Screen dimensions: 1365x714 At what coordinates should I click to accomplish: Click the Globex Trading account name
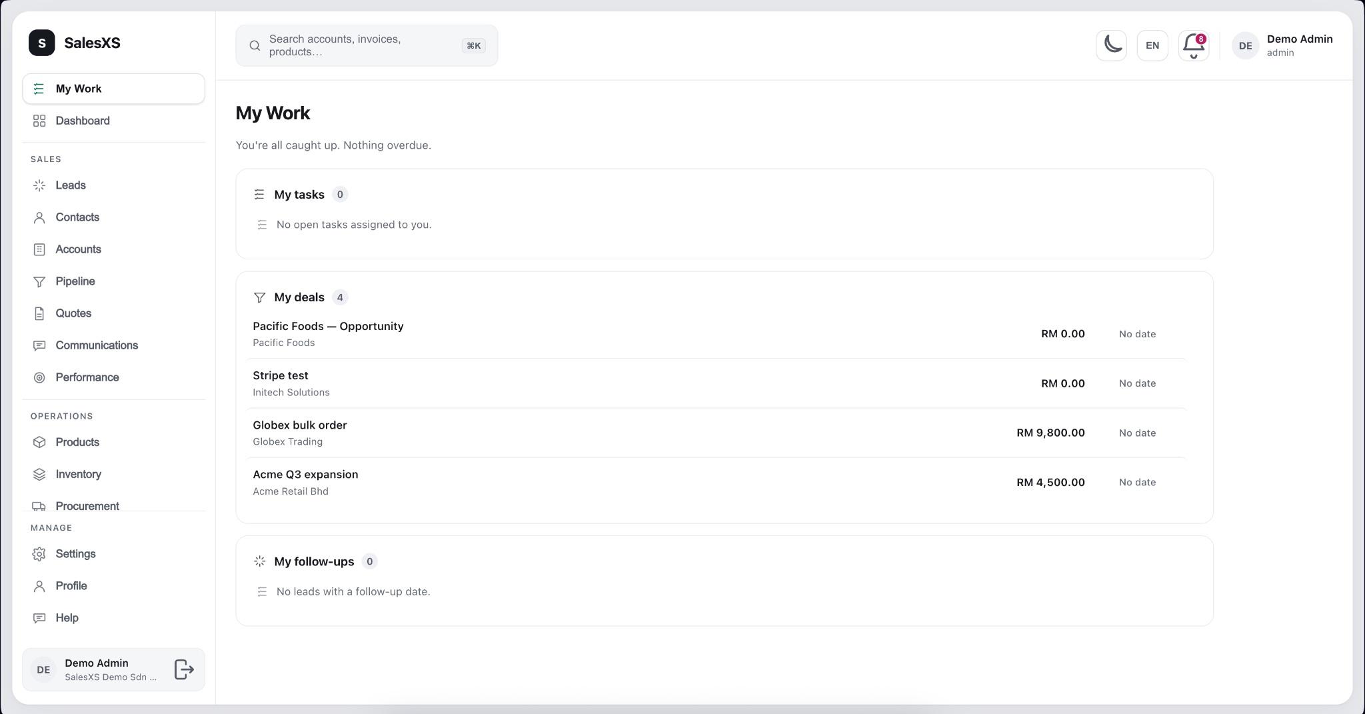[287, 442]
